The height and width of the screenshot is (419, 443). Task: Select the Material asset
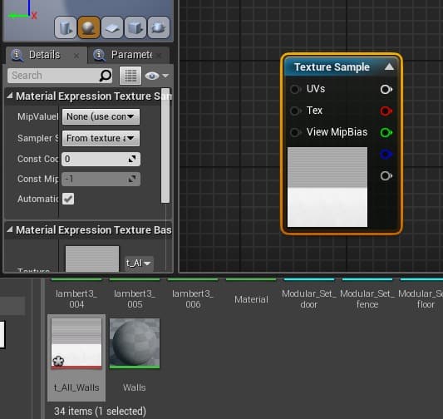coord(251,299)
